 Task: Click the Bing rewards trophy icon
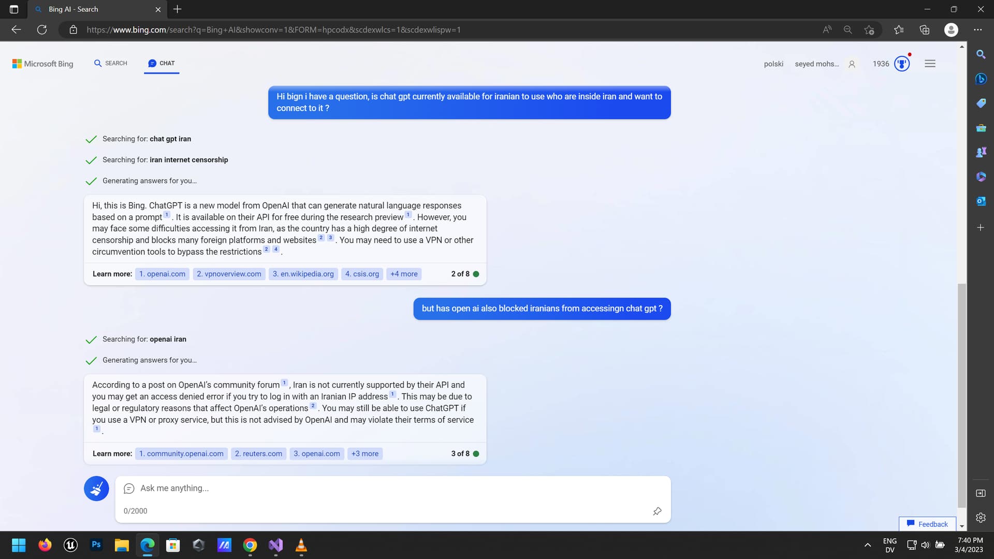click(901, 63)
